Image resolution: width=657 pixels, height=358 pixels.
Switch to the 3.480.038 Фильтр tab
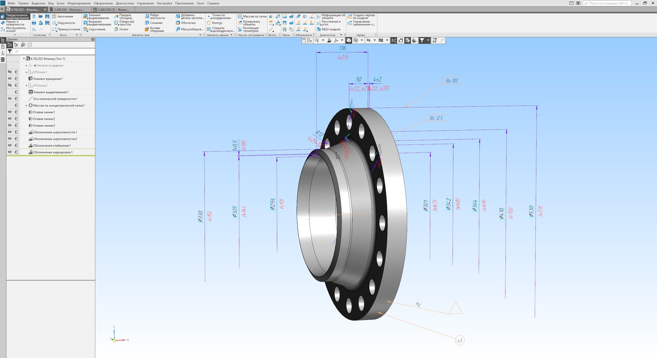click(69, 10)
